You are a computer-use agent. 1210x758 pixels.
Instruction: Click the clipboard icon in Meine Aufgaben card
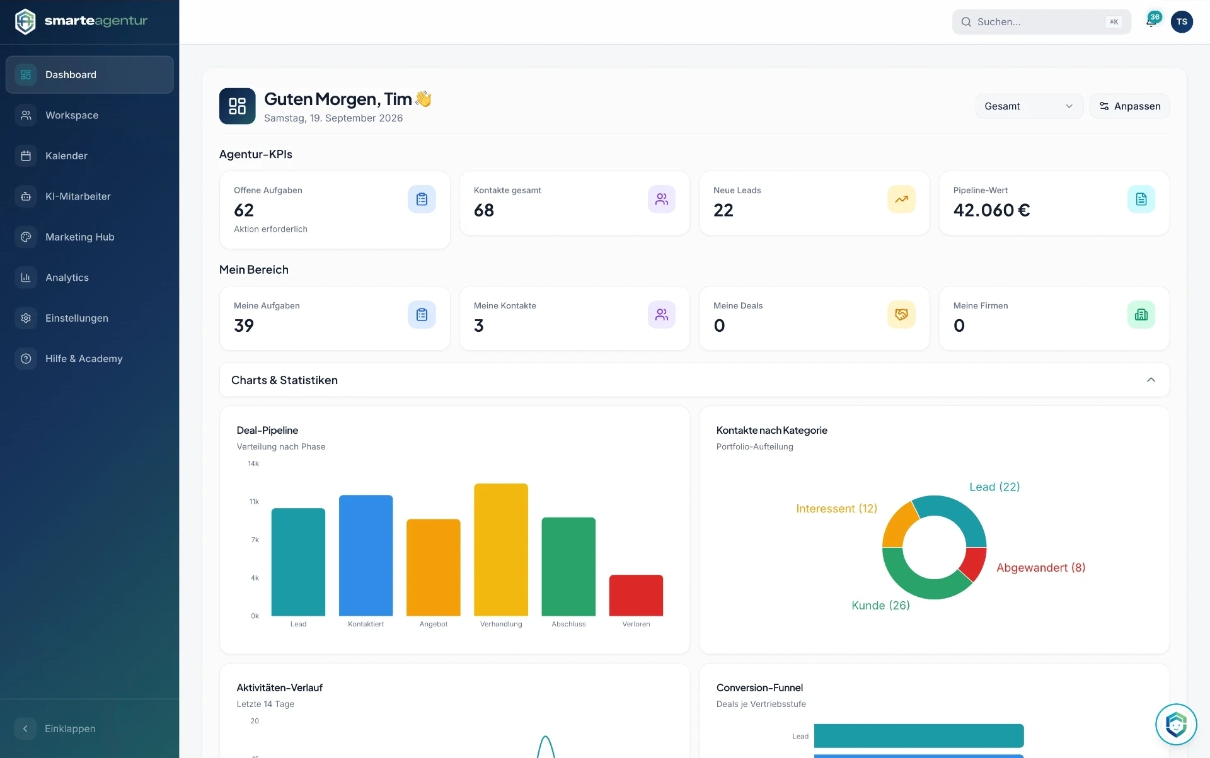422,314
